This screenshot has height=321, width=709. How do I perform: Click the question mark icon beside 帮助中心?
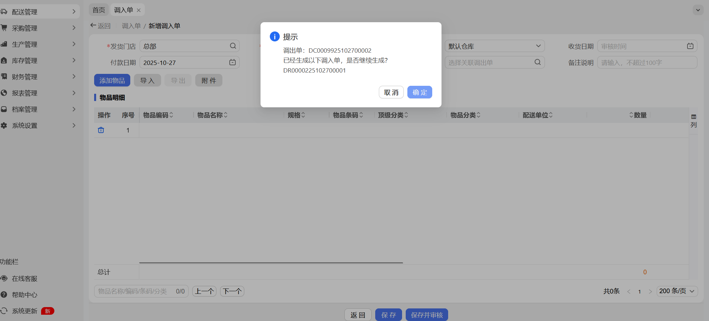[4, 294]
